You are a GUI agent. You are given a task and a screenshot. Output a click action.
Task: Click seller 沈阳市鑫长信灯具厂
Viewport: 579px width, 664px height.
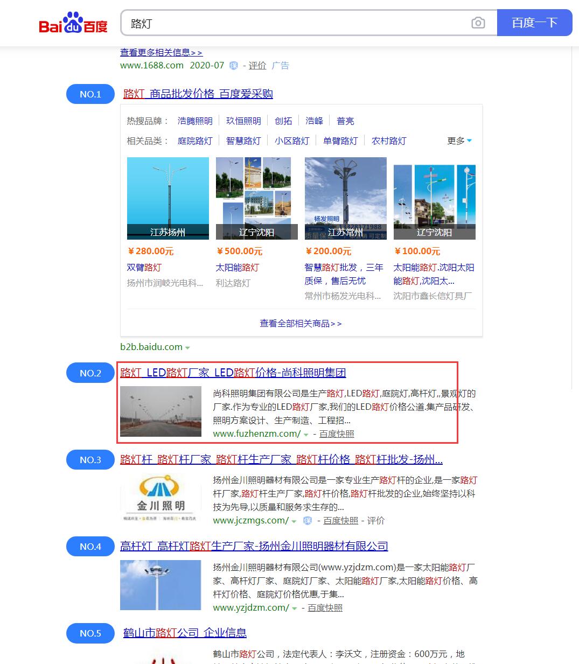point(432,296)
